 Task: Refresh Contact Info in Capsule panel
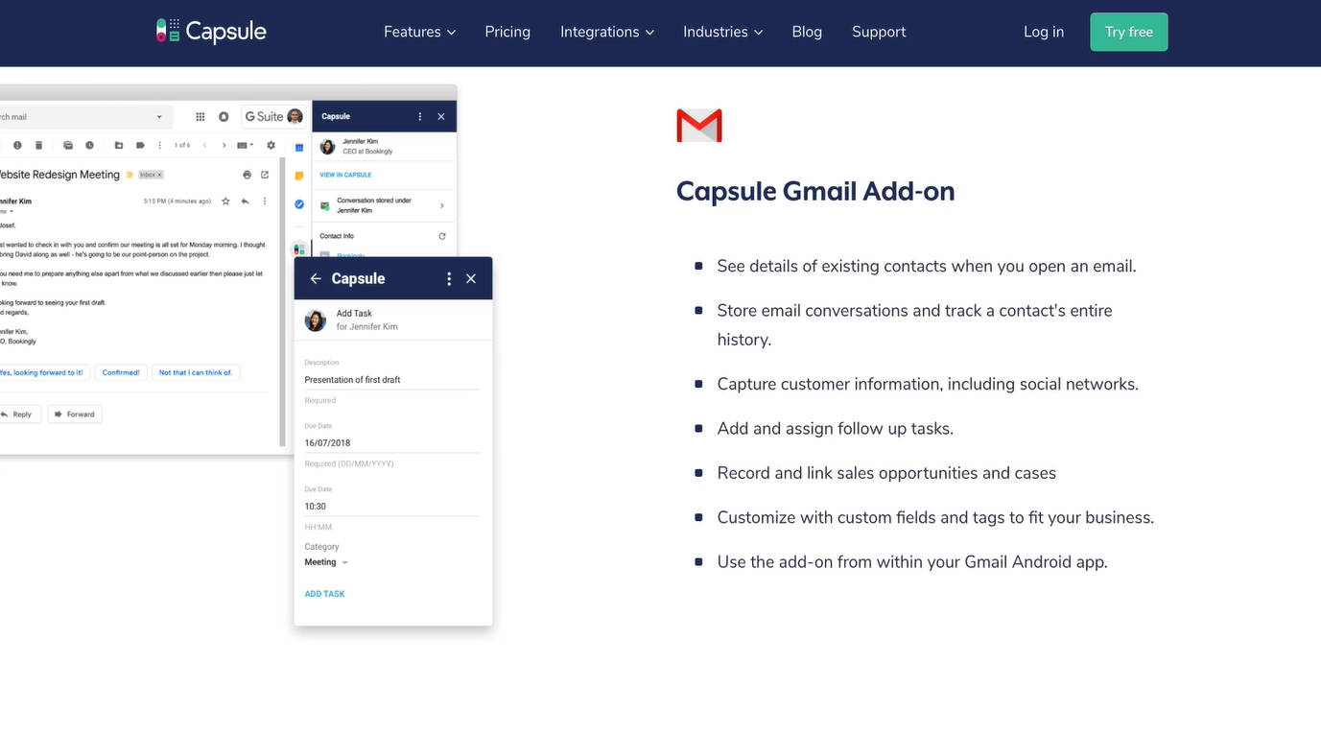442,236
